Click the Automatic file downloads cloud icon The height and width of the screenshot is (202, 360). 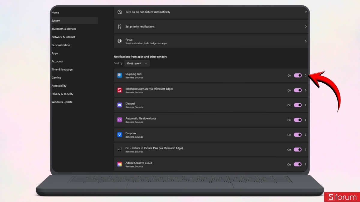(119, 120)
